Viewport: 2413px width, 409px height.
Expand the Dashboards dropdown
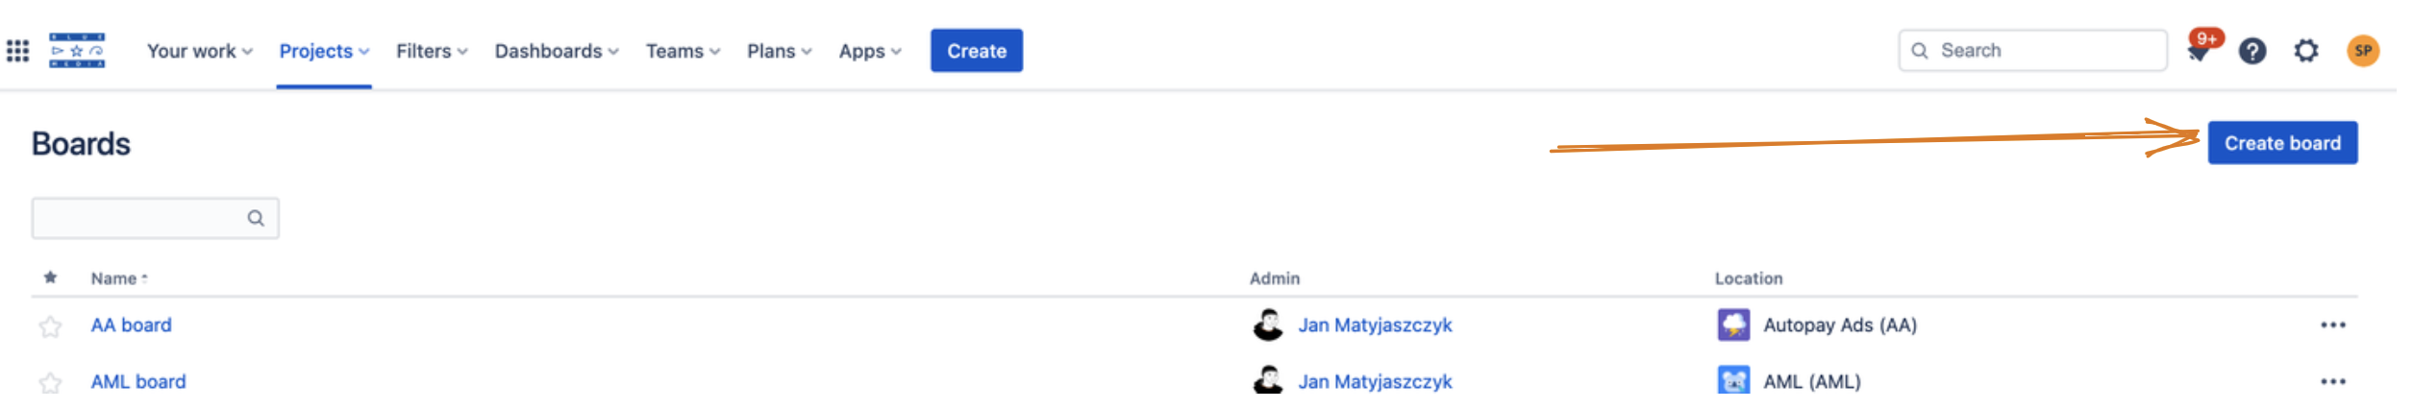[x=557, y=51]
